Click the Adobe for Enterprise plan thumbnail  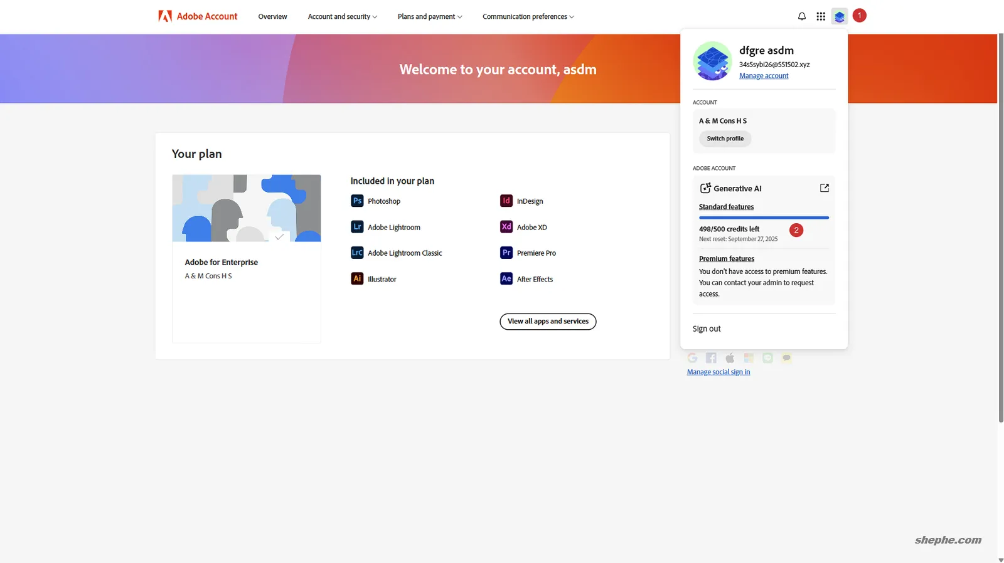click(247, 208)
